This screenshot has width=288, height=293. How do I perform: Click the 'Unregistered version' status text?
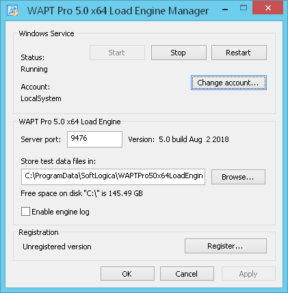tap(57, 247)
